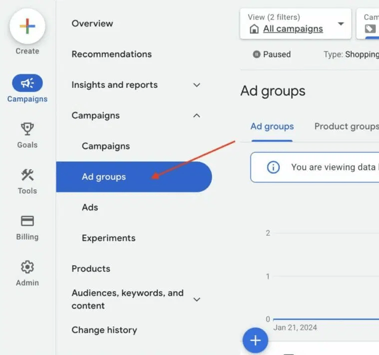
Task: Switch to the Product groups tab
Action: point(346,126)
